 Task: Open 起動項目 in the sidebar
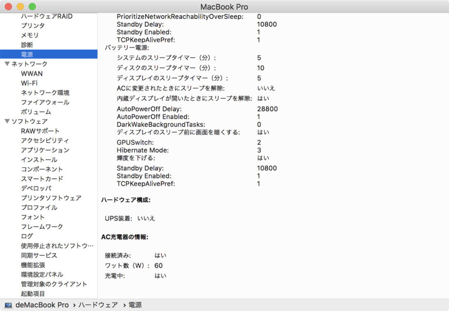(33, 294)
